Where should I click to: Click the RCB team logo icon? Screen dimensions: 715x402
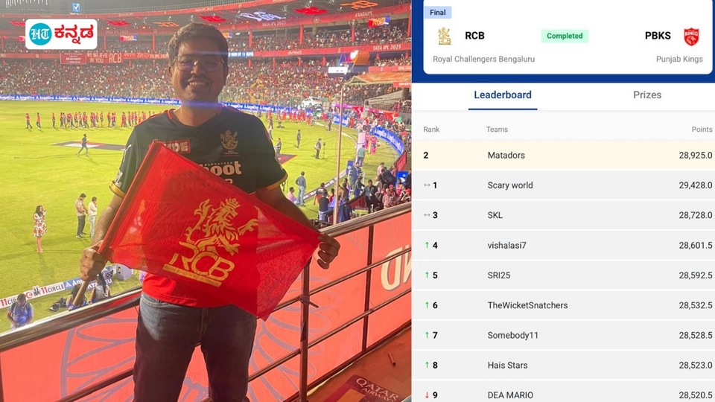pyautogui.click(x=445, y=36)
